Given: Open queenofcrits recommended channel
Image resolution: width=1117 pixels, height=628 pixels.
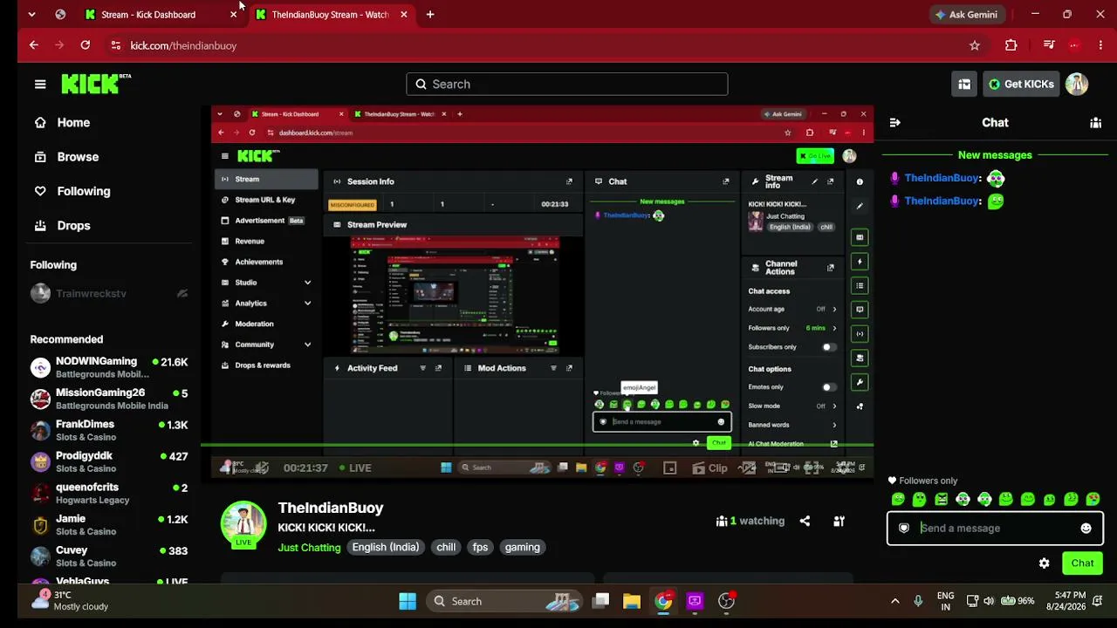Looking at the screenshot, I should (x=109, y=493).
